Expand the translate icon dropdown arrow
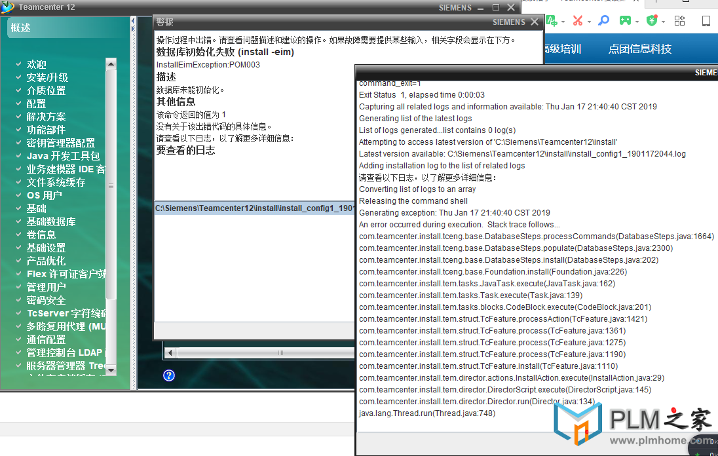The image size is (718, 456). [563, 22]
